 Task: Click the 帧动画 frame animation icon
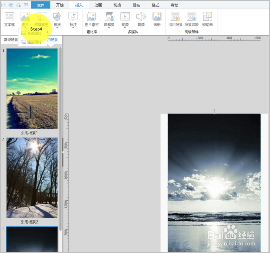(207, 16)
